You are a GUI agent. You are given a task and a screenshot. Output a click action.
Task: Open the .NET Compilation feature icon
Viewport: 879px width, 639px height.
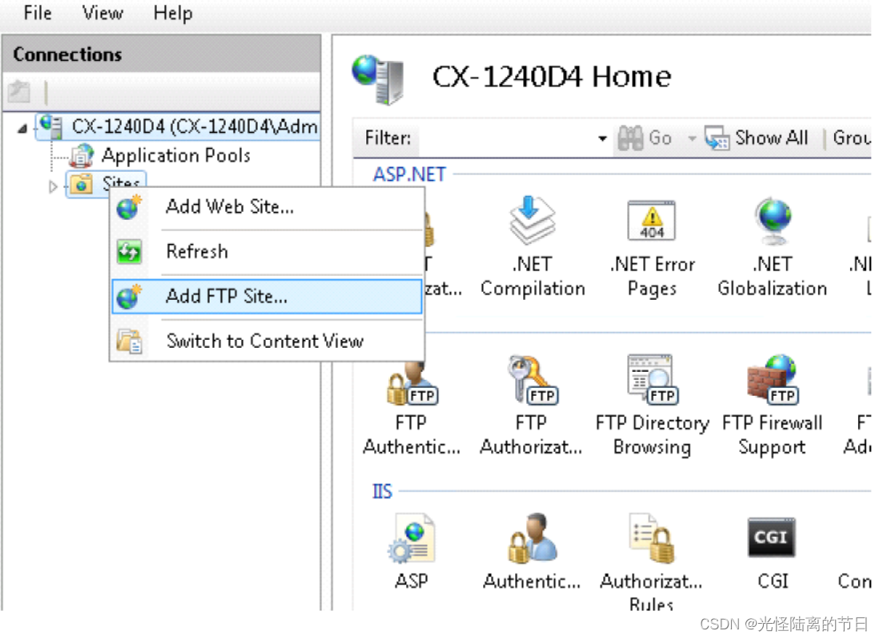(x=531, y=221)
